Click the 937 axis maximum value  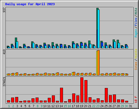tap(4, 10)
